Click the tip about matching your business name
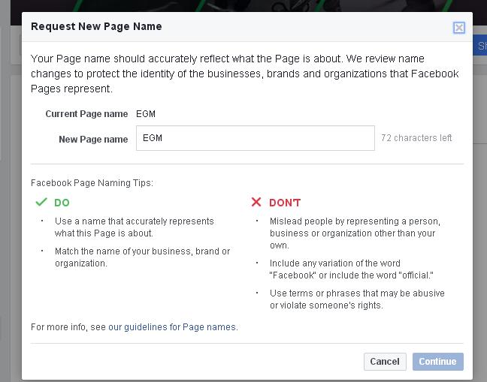Screen dimensions: 487x382 pos(142,257)
